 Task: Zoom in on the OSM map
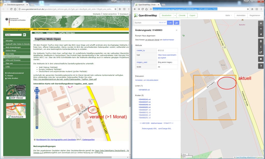(261, 24)
